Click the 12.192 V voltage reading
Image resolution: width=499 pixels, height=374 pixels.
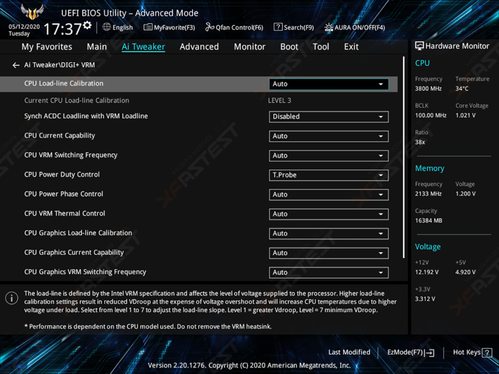(x=427, y=272)
